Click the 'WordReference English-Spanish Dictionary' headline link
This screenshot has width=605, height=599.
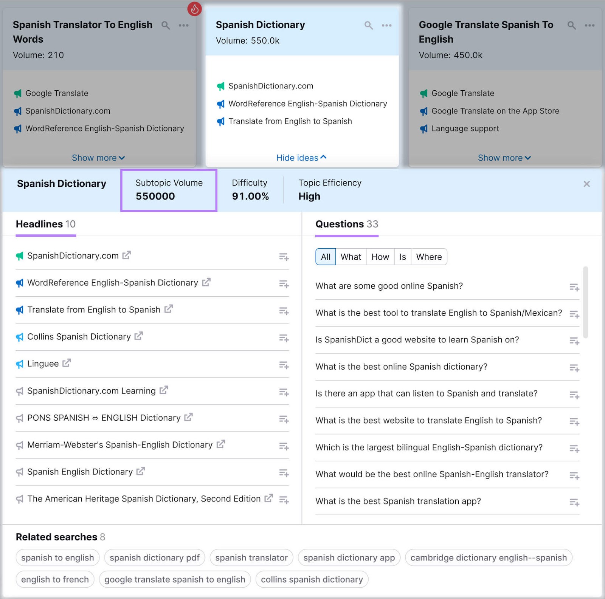pyautogui.click(x=112, y=282)
